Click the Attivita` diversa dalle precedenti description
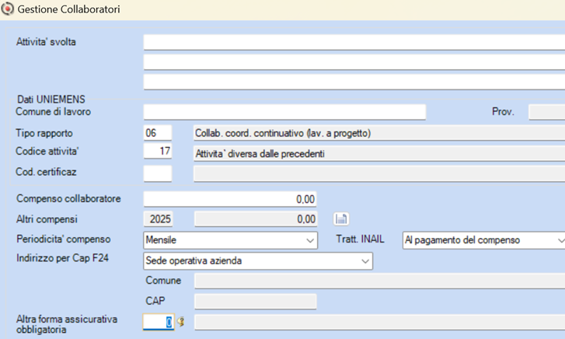The height and width of the screenshot is (339, 565). click(x=260, y=154)
